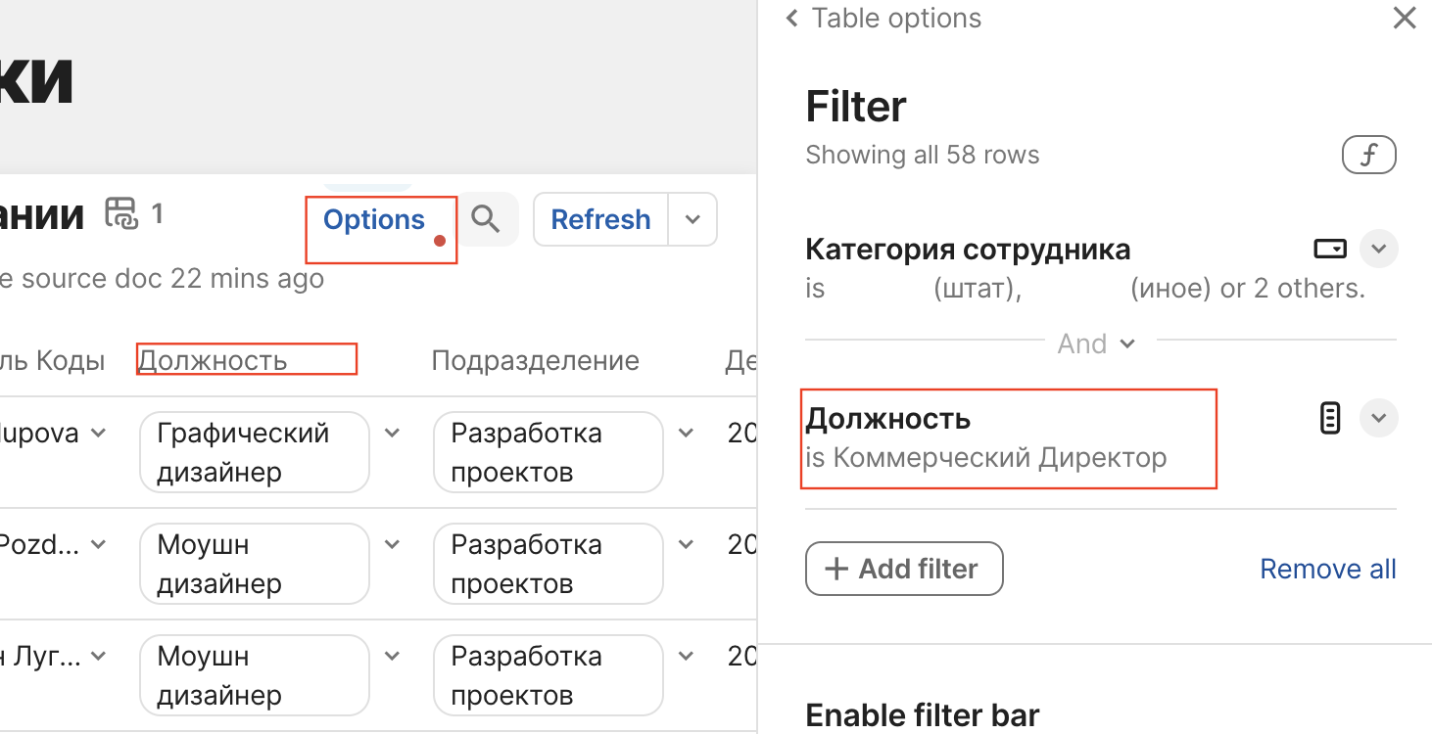
Task: Open the table Options menu
Action: (x=374, y=219)
